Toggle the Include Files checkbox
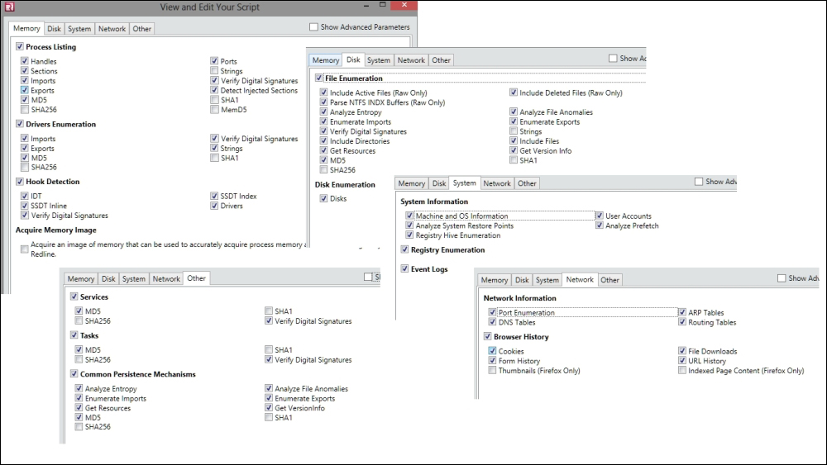This screenshot has width=827, height=465. point(514,140)
